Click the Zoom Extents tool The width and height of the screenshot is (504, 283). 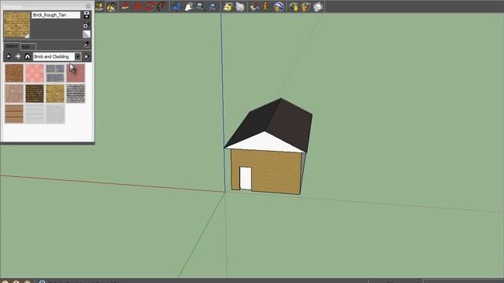213,6
